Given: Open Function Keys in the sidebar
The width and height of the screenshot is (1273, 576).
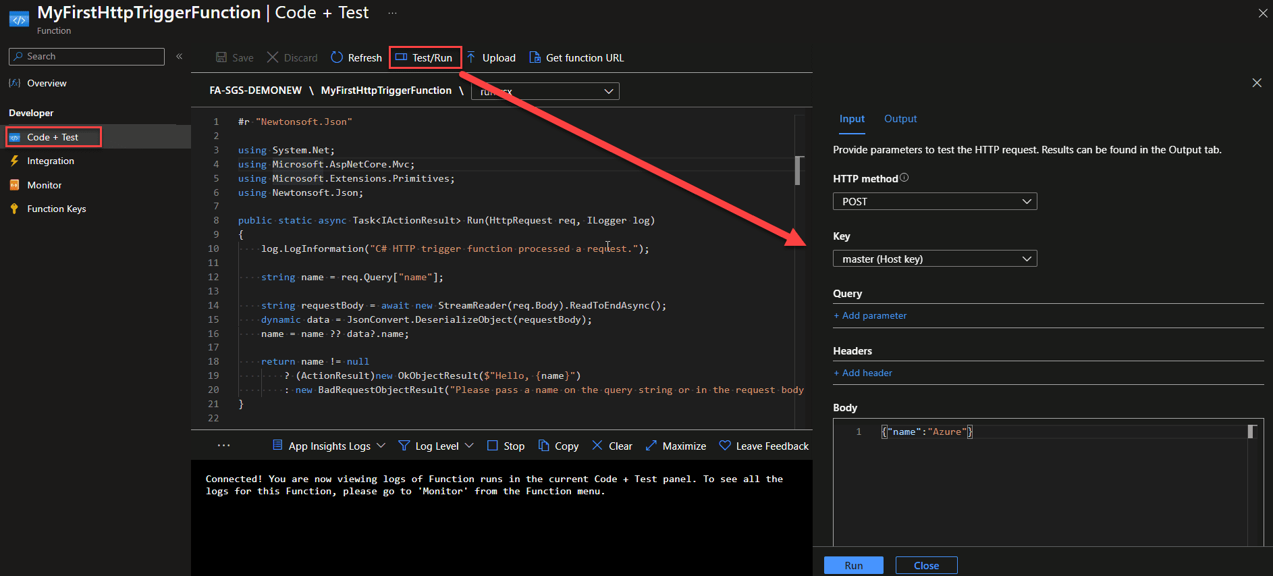Looking at the screenshot, I should 56,209.
